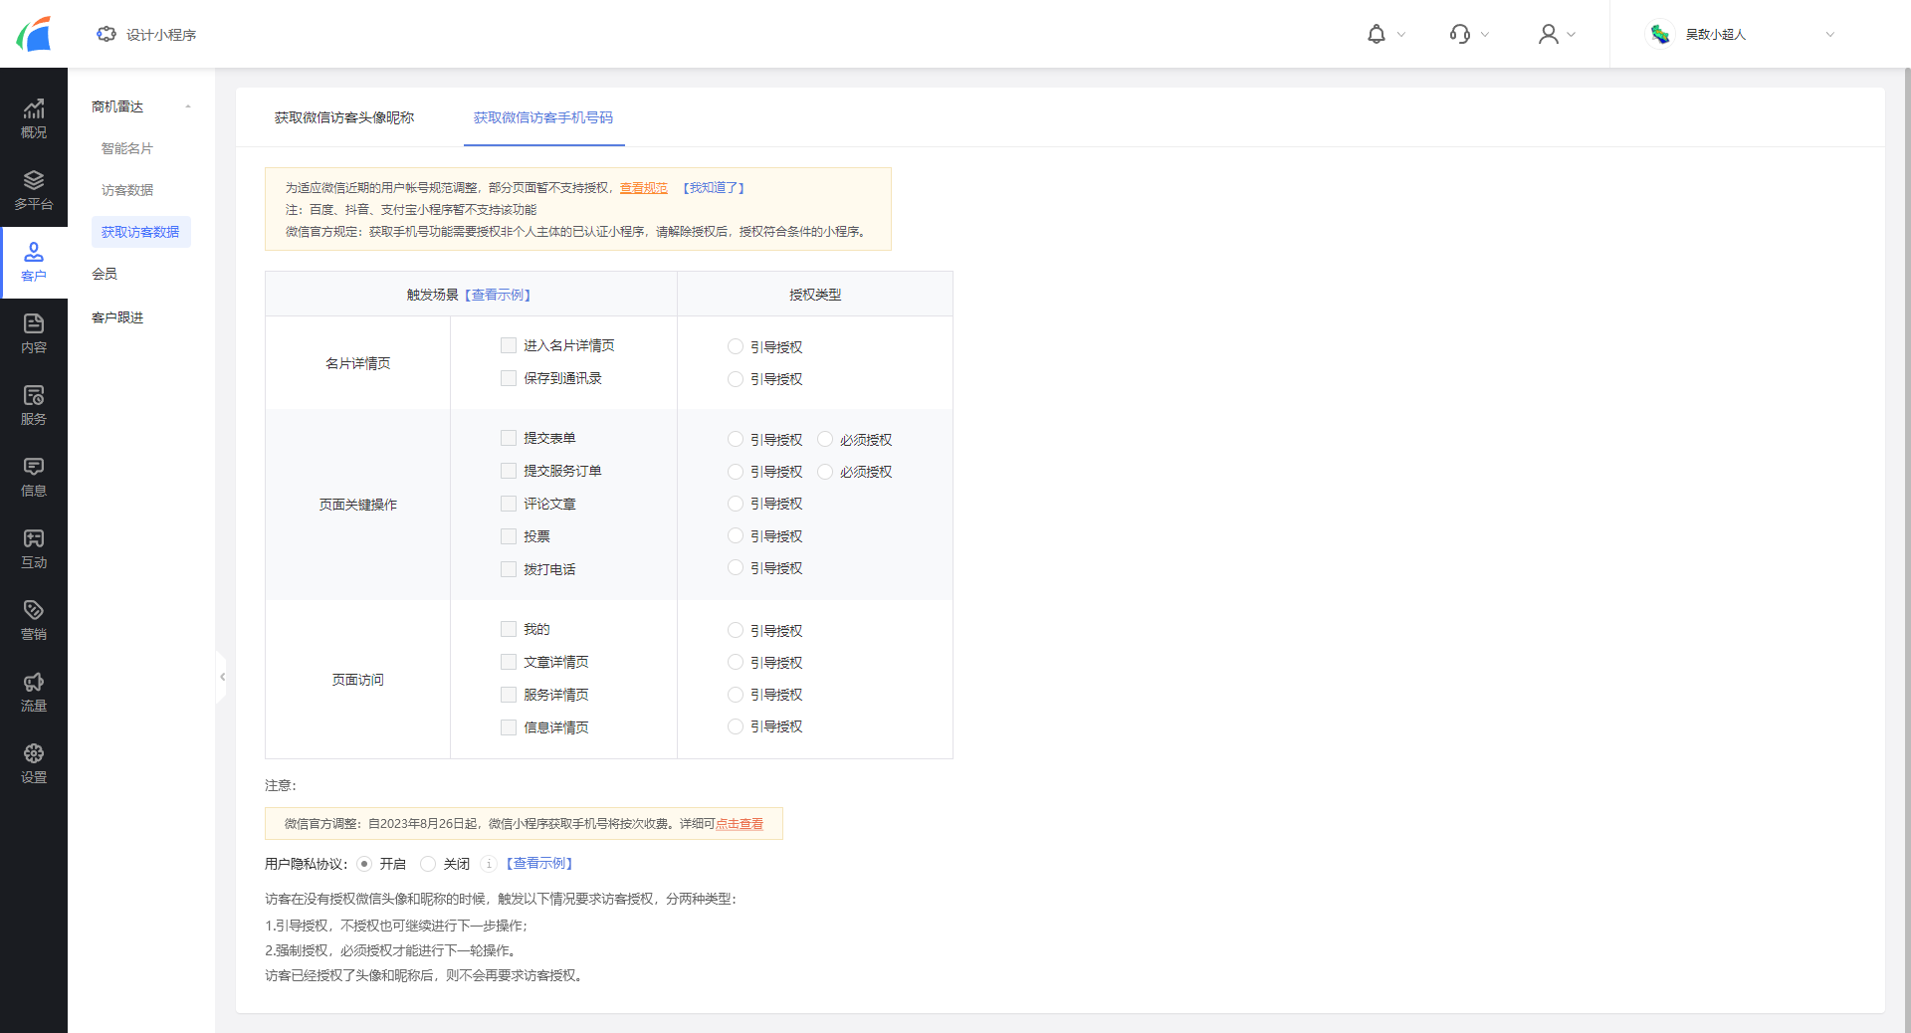Screen dimensions: 1911x1033
Task: Check 我的 page visit checkbox
Action: (509, 629)
